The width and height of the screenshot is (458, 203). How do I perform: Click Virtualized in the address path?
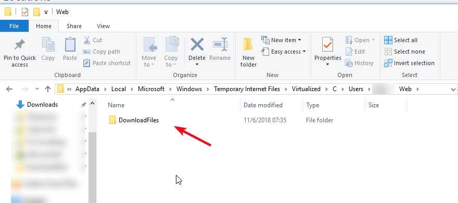click(x=306, y=89)
